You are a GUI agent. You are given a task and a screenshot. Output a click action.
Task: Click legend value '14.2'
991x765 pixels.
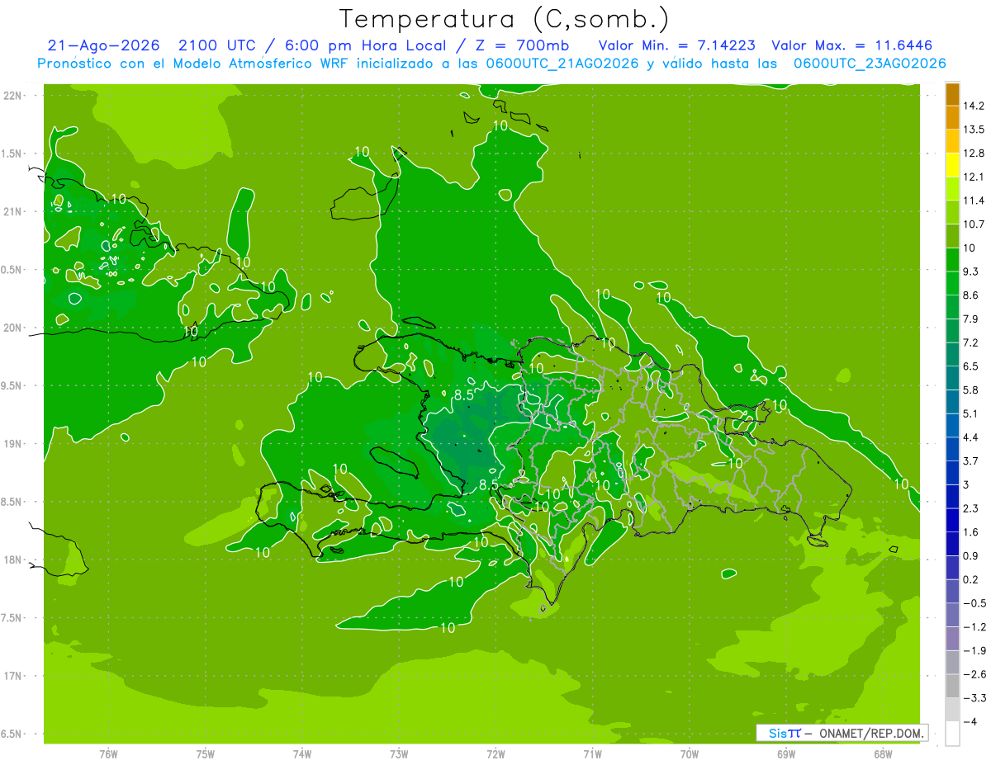974,106
